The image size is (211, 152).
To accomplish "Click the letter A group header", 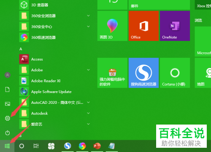I will (x=21, y=49).
